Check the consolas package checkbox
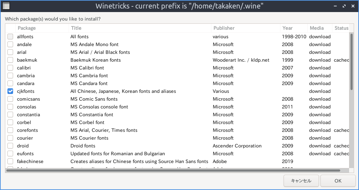Screen dimensions: 359x190 point(10,107)
